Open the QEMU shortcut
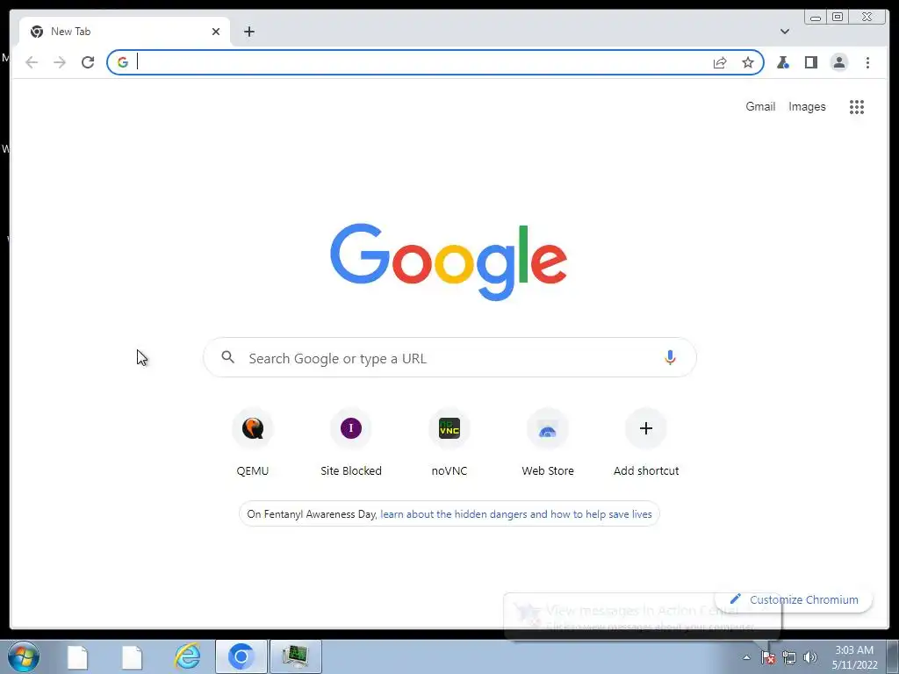The height and width of the screenshot is (674, 899). point(253,442)
